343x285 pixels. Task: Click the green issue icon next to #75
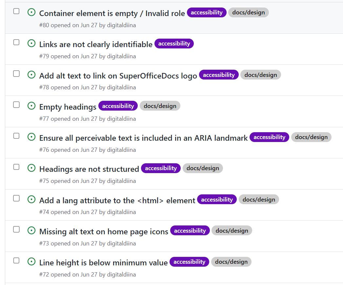point(31,168)
